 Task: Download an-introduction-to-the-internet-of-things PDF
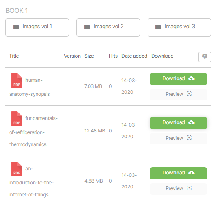point(178,173)
